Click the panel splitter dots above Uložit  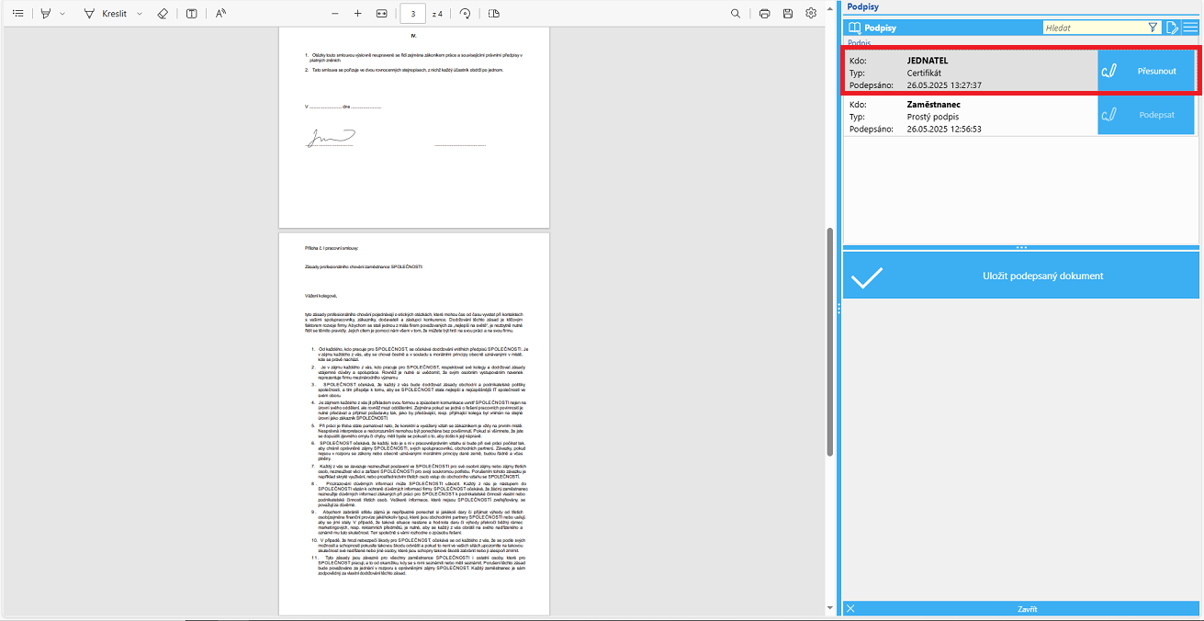click(1021, 247)
